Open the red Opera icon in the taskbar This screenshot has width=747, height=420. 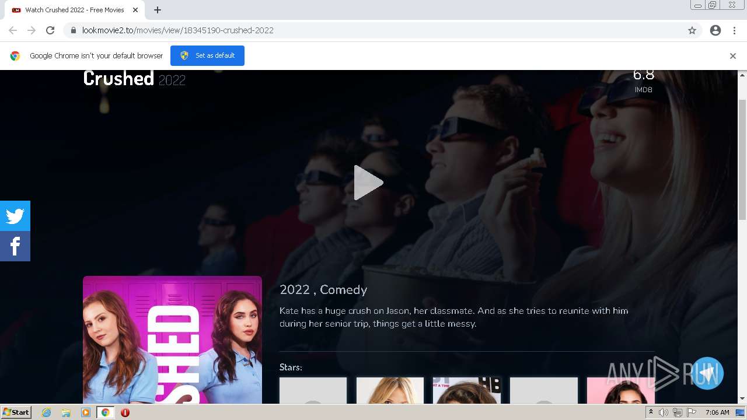125,412
